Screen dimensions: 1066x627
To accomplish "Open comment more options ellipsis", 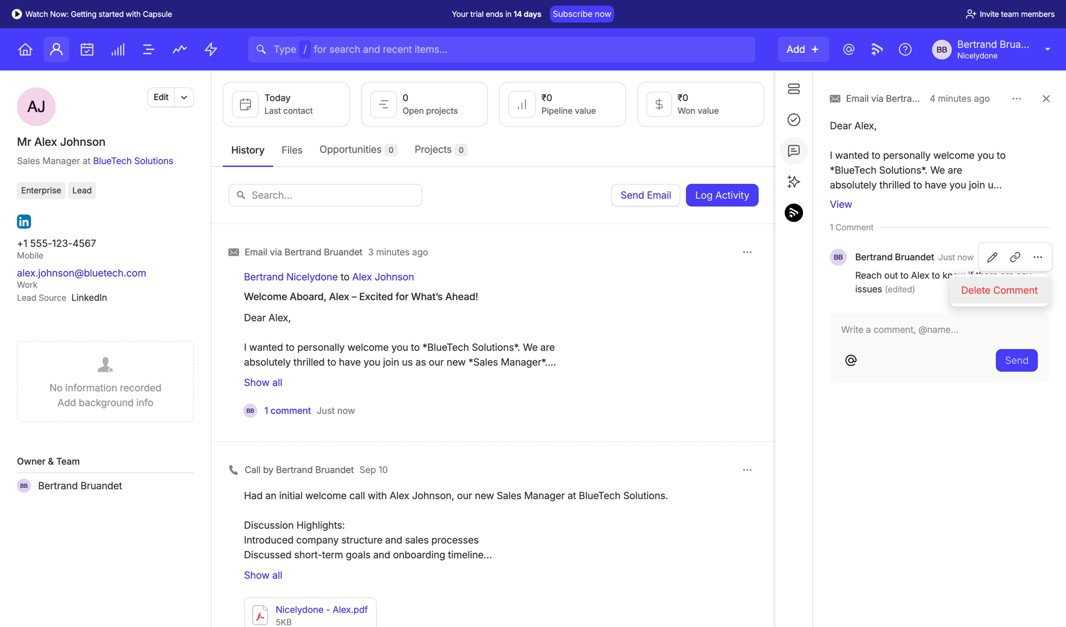I will click(x=1038, y=257).
